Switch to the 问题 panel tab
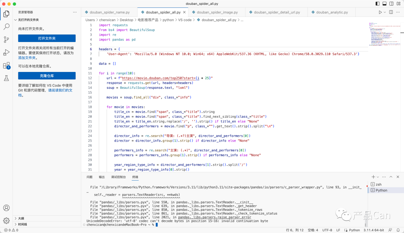The image size is (404, 233). click(89, 177)
